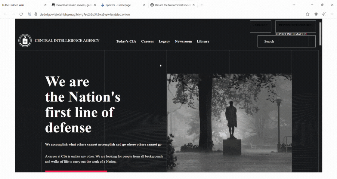Open the Library menu item
Viewport: 337px width, 179px height.
point(203,41)
